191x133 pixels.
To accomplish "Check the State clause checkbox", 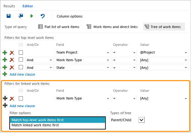I will click(21, 67).
